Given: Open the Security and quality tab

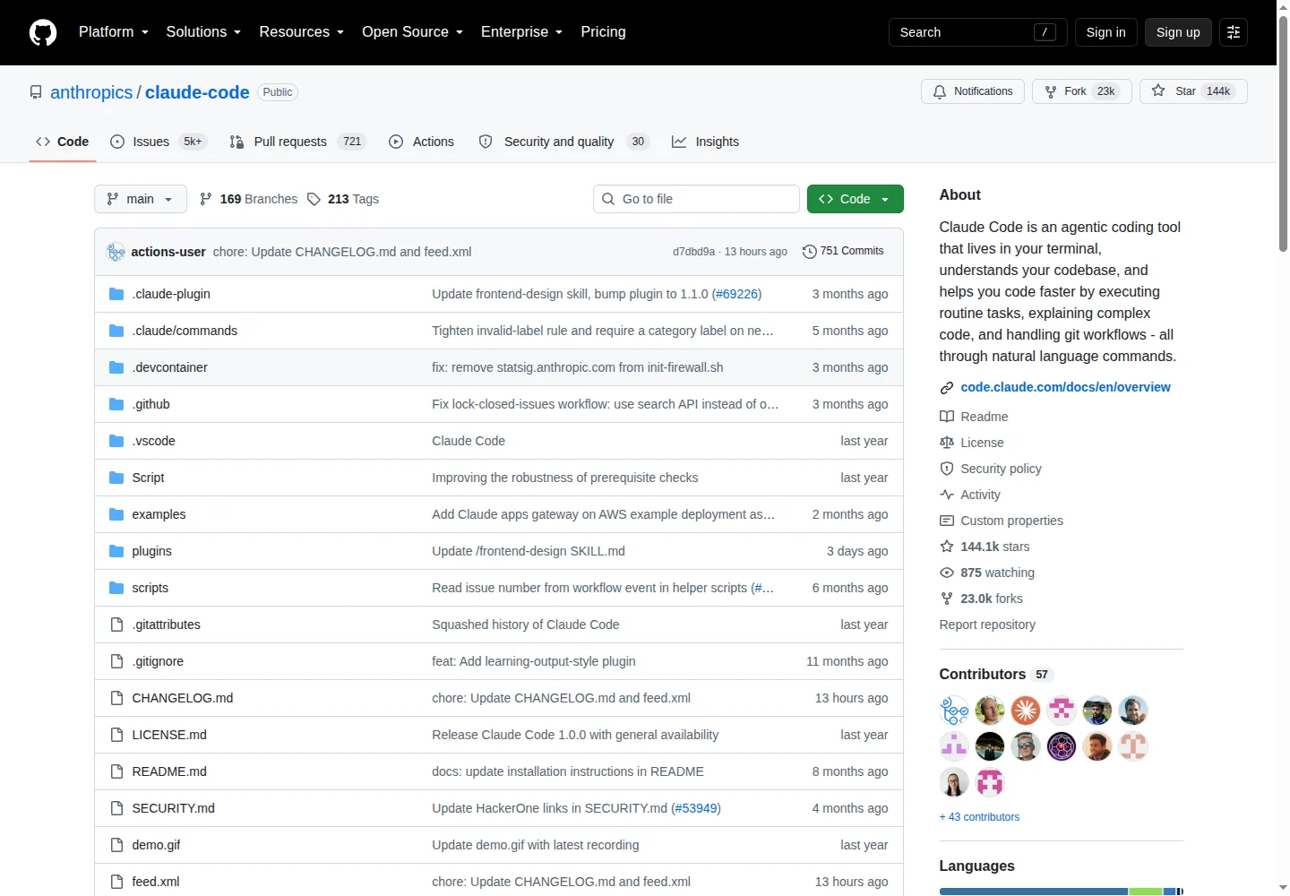Looking at the screenshot, I should tap(564, 142).
